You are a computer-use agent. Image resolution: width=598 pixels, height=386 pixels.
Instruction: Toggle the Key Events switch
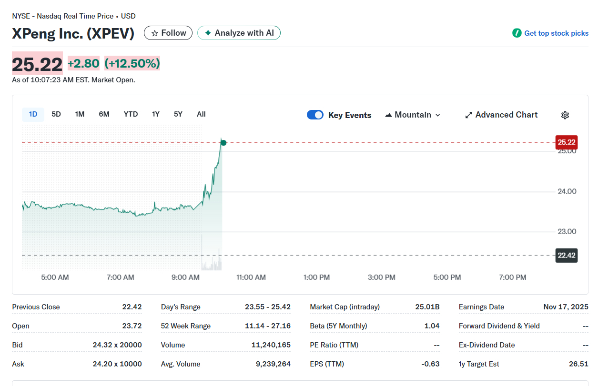coord(315,115)
